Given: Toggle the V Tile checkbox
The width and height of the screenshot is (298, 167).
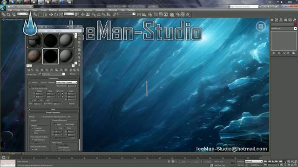Looking at the screenshot, I should coord(62,96).
